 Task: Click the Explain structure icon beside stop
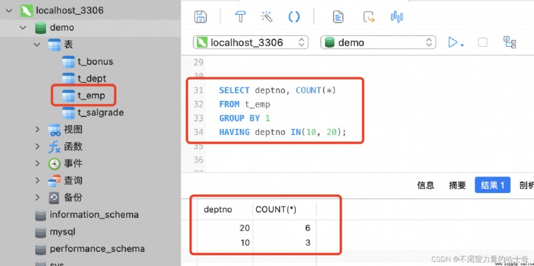tap(509, 42)
